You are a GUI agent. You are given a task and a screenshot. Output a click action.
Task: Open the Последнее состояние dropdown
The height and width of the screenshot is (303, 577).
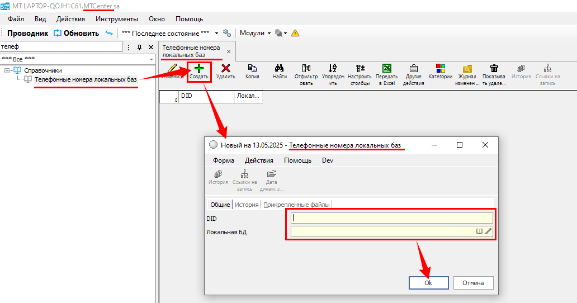click(x=216, y=34)
